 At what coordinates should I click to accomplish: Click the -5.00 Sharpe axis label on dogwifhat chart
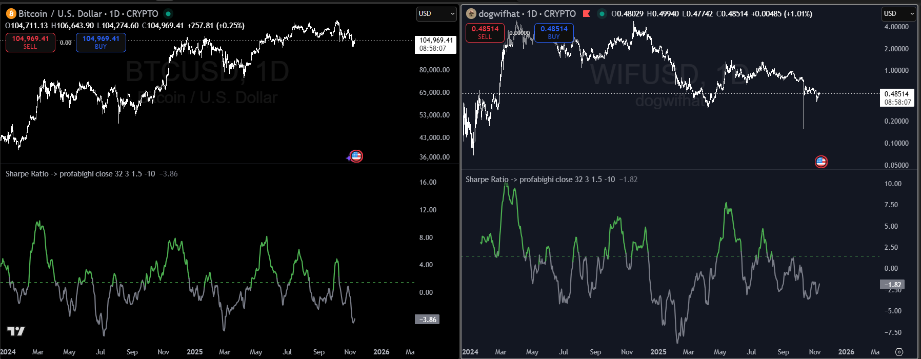893,311
